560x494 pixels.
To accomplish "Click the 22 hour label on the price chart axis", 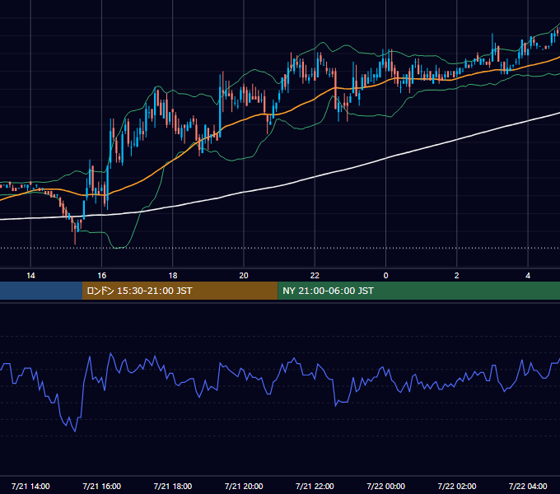I will (x=315, y=276).
